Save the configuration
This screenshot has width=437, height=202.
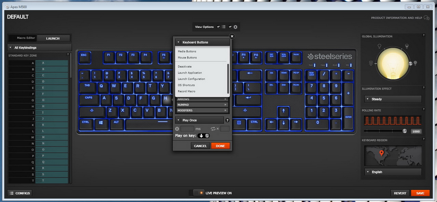point(420,193)
